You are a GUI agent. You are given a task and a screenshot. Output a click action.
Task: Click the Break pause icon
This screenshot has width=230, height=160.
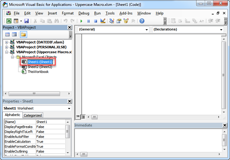[x=88, y=21]
